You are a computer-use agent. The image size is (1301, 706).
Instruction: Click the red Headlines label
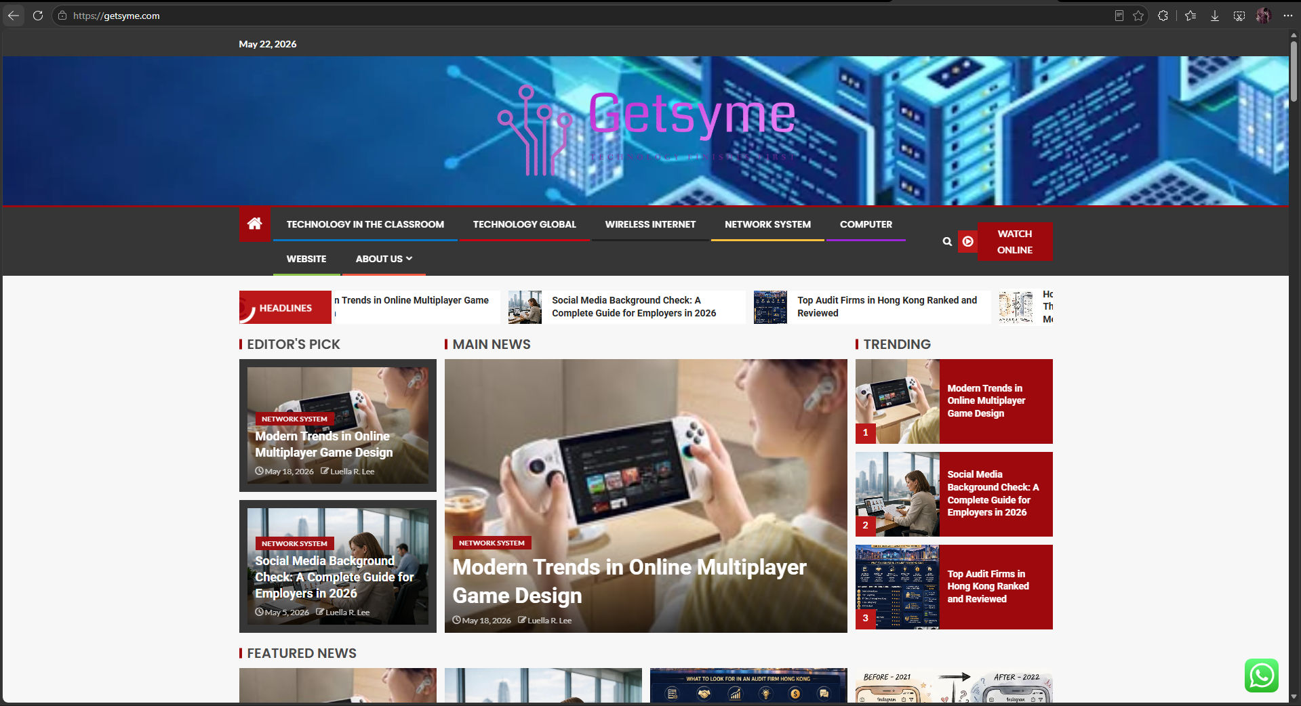tap(285, 308)
